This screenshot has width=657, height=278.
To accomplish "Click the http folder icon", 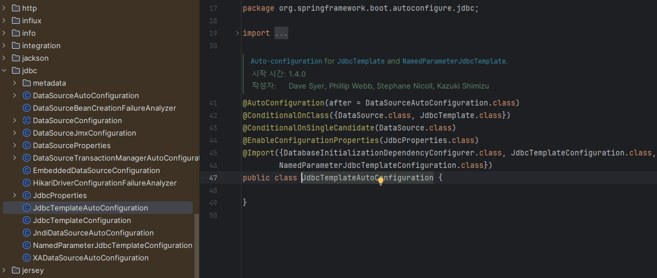I will click(x=16, y=8).
